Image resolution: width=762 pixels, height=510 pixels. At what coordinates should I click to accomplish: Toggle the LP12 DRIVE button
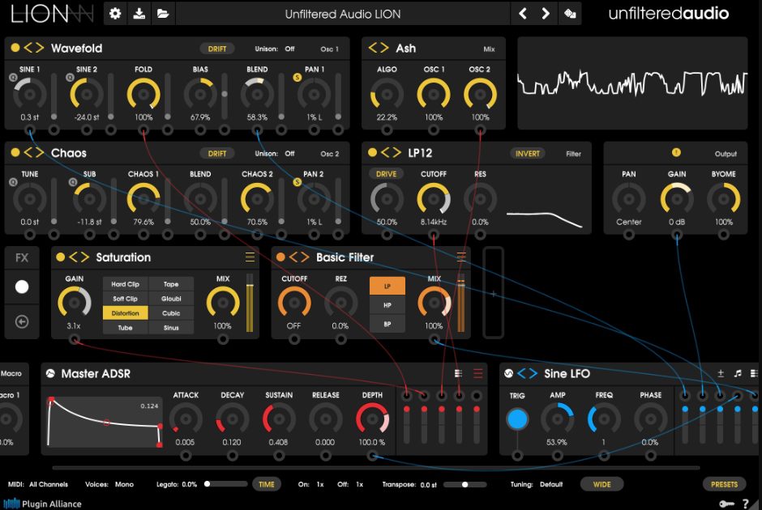(386, 174)
